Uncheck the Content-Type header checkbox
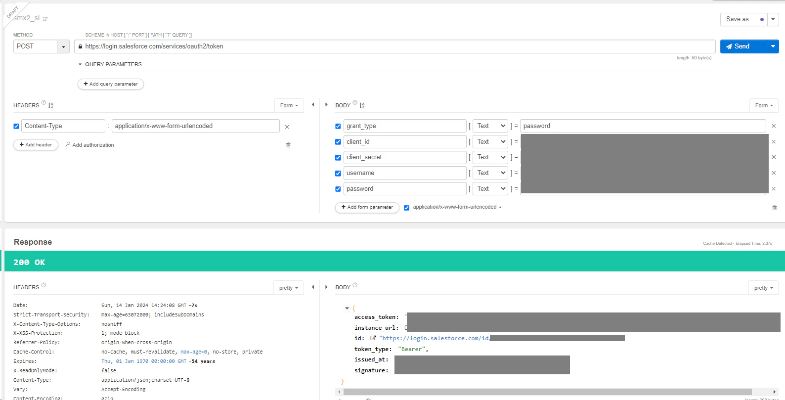This screenshot has width=785, height=400. [x=16, y=127]
